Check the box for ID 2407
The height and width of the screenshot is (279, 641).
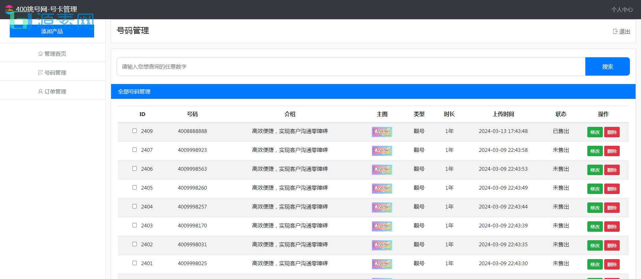134,149
